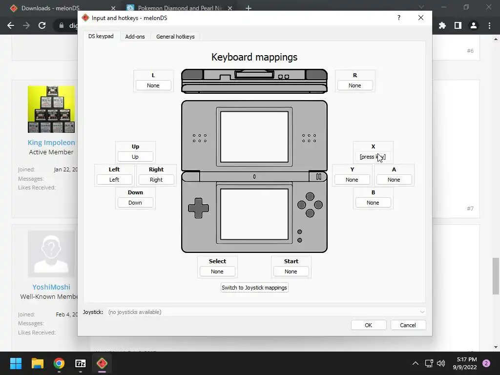This screenshot has height=375, width=500.
Task: Change the Up key mapping
Action: point(135,157)
